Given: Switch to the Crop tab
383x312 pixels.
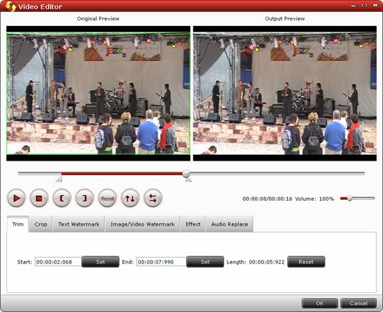Looking at the screenshot, I should tap(41, 224).
